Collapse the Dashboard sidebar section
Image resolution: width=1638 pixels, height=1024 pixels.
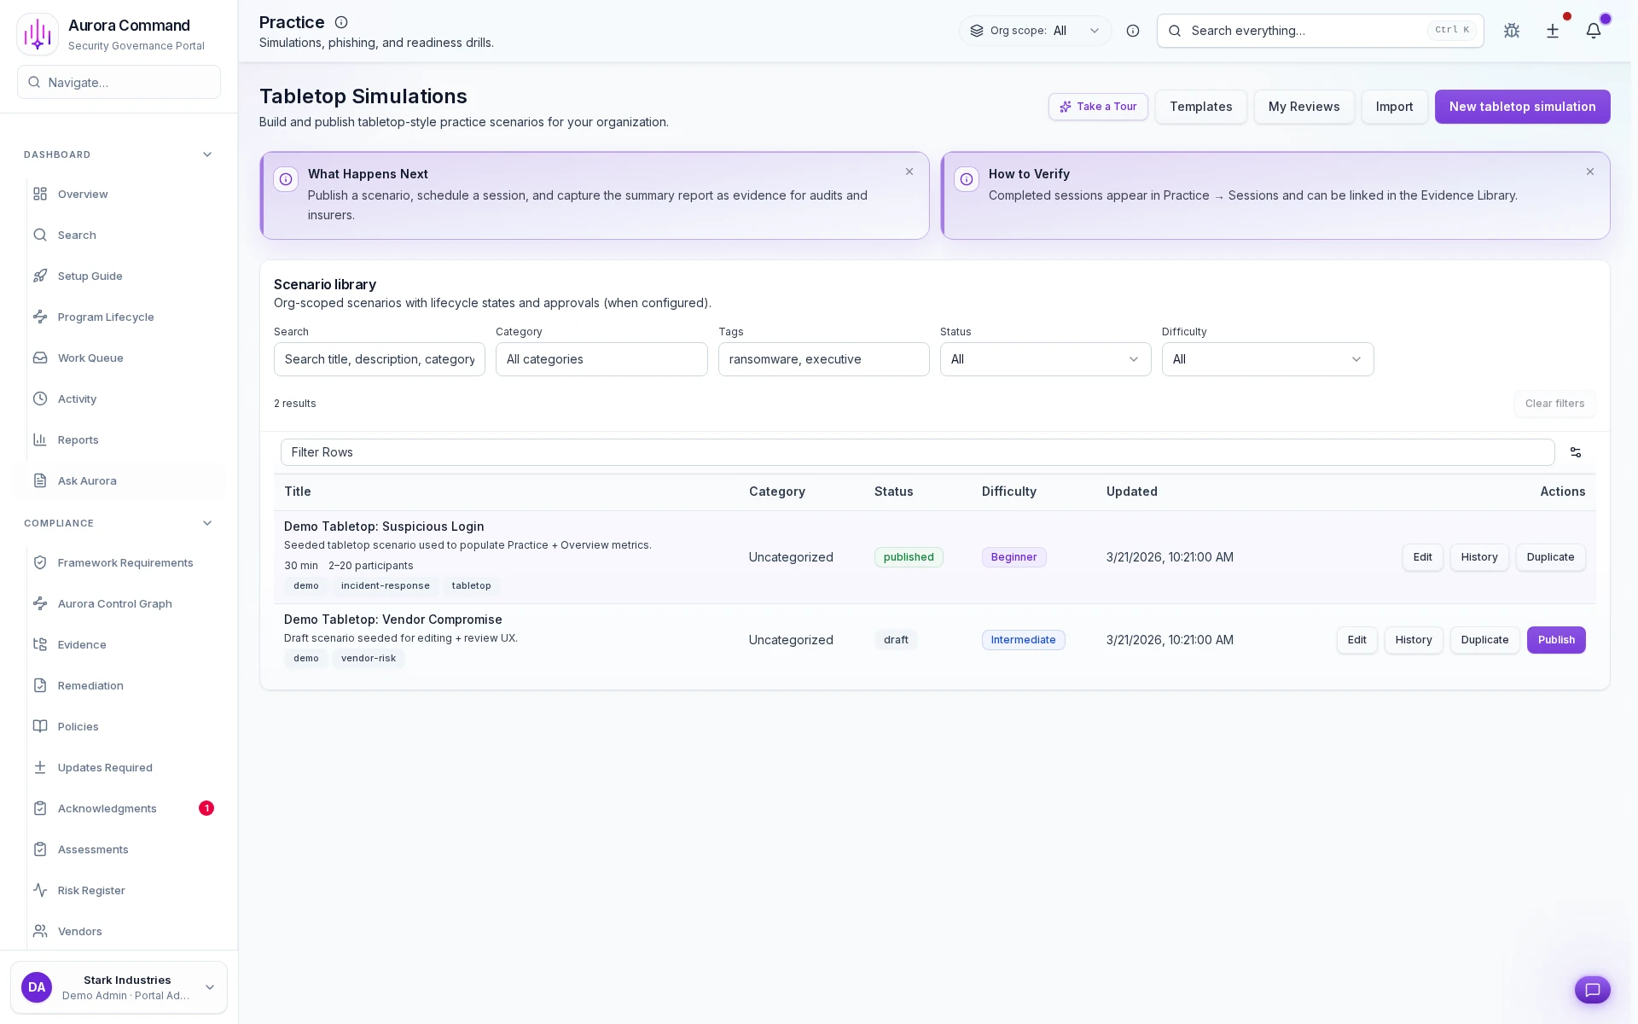[206, 154]
